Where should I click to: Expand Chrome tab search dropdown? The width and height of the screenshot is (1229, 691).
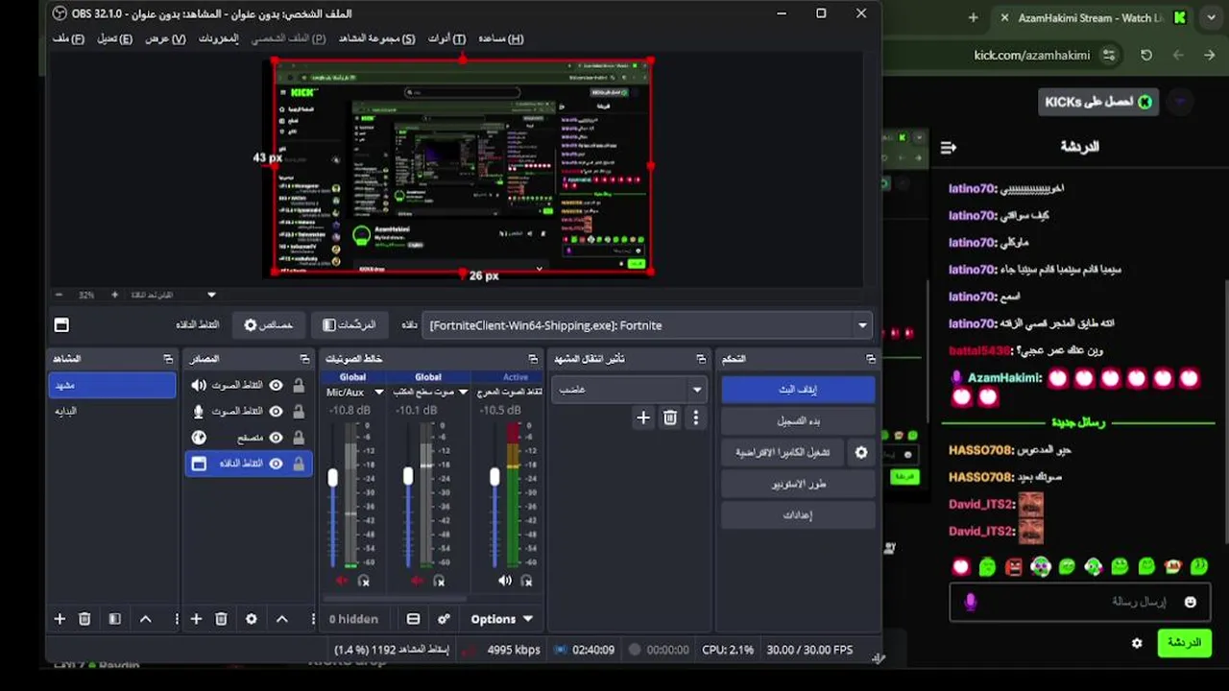point(1210,17)
